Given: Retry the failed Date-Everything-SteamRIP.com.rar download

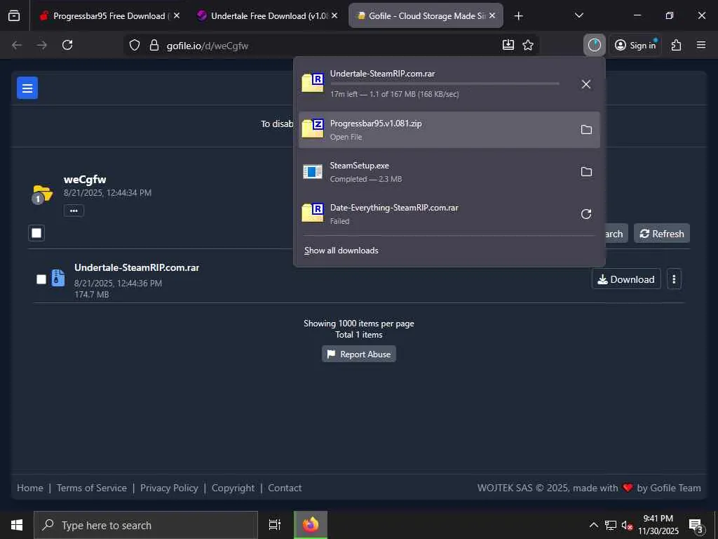Looking at the screenshot, I should click(586, 214).
